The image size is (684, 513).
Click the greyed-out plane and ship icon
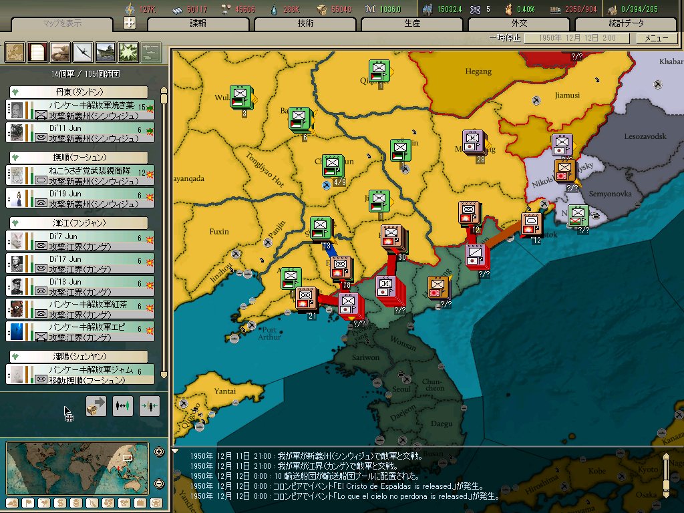[151, 52]
